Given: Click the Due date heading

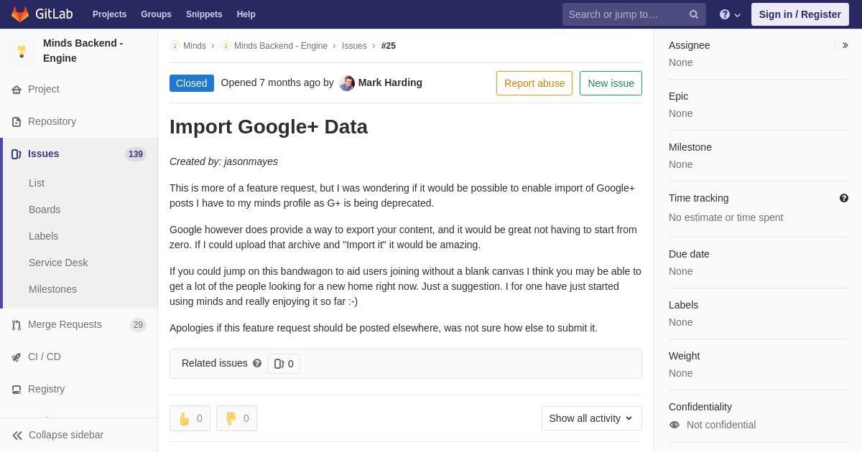Looking at the screenshot, I should pyautogui.click(x=689, y=254).
